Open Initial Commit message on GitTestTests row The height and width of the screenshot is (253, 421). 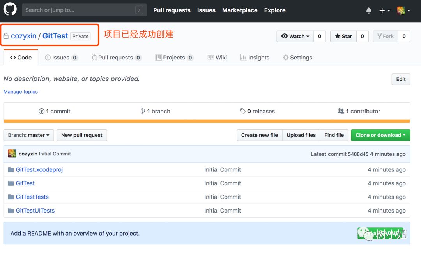(x=223, y=197)
